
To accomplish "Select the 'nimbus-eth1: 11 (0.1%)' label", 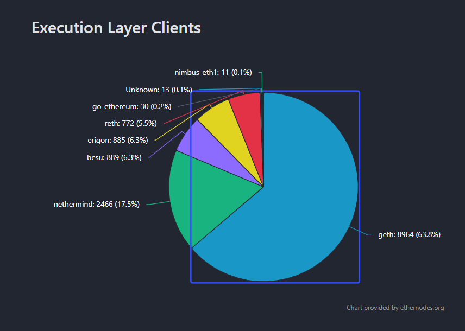I will pos(213,72).
